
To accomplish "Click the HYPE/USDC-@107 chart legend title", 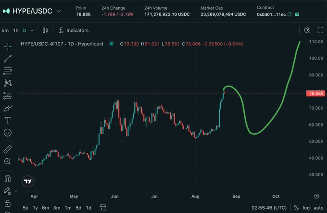I will pos(62,44).
